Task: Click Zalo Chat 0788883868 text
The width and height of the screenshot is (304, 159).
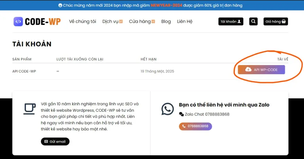Action: [x=207, y=114]
